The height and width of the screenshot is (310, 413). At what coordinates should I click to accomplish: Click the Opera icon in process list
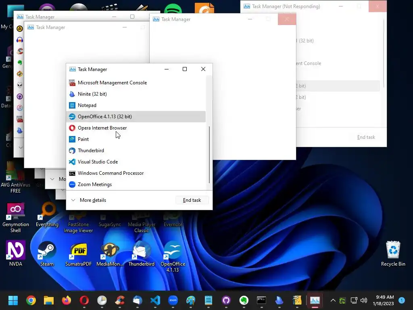click(72, 128)
